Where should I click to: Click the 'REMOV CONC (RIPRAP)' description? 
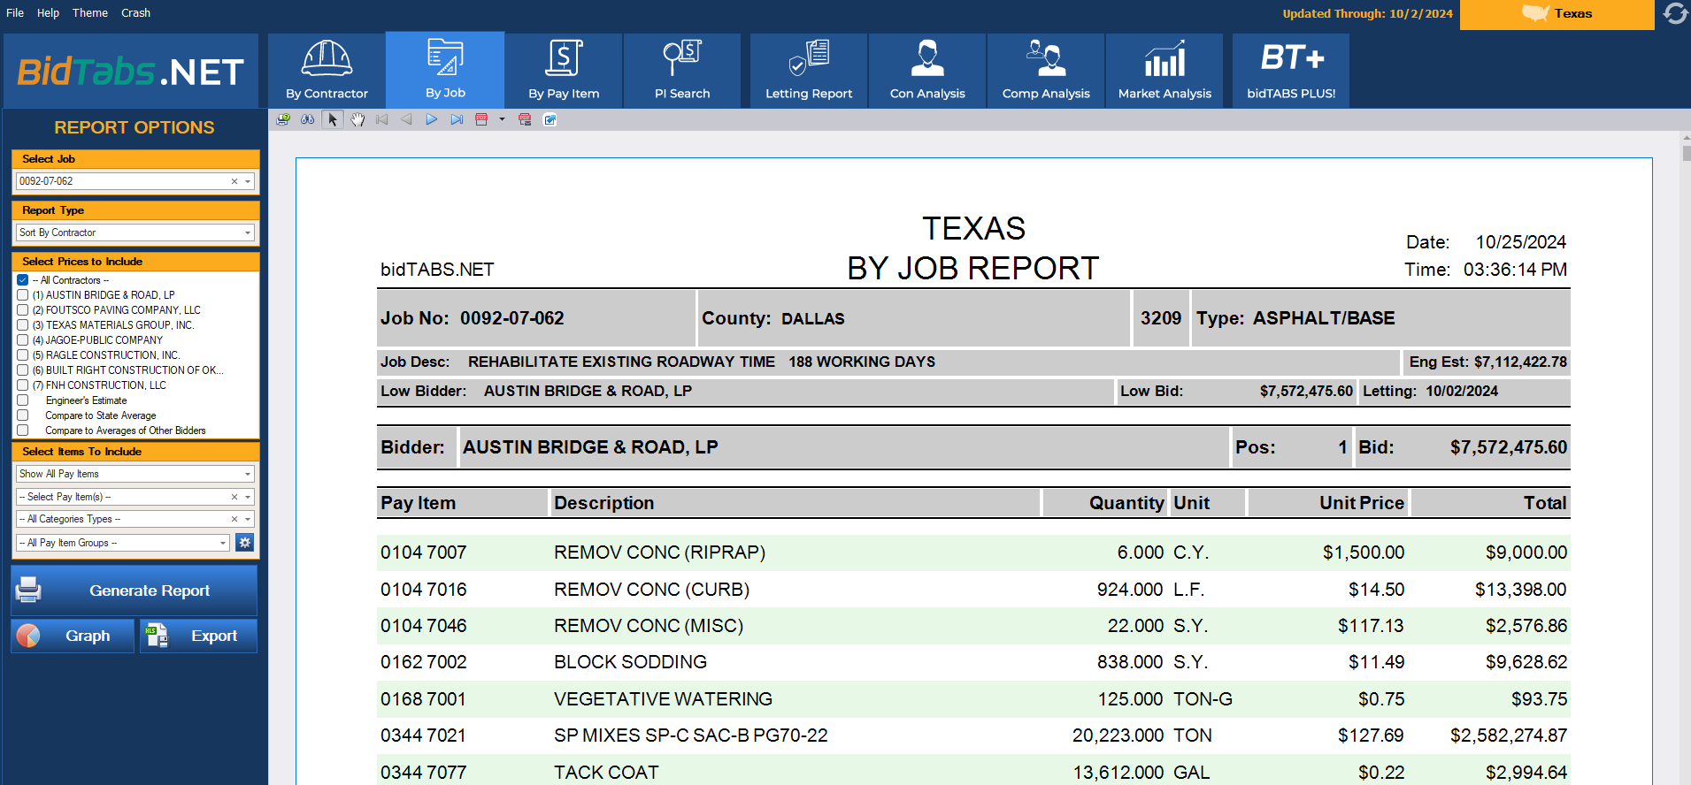659,553
